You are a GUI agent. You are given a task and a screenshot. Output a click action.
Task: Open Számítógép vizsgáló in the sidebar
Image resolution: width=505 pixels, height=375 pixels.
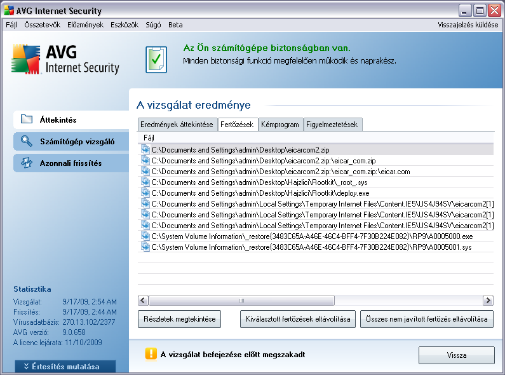71,142
